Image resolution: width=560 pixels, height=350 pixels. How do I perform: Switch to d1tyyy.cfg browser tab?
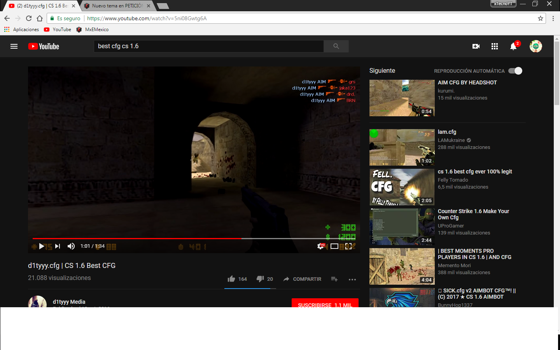tap(42, 6)
